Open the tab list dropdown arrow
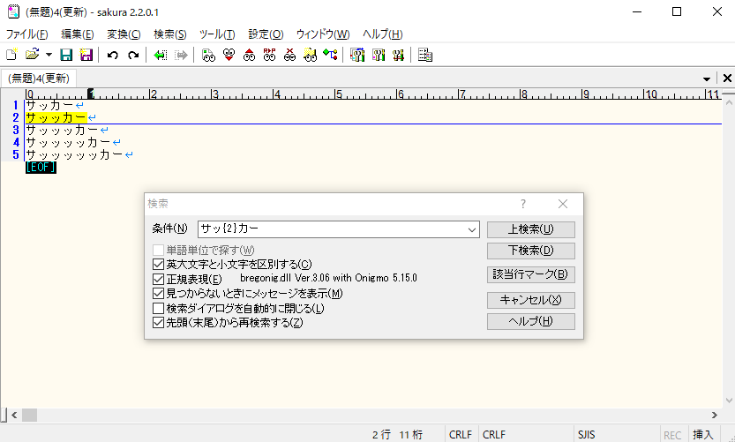Image resolution: width=735 pixels, height=442 pixels. point(708,79)
